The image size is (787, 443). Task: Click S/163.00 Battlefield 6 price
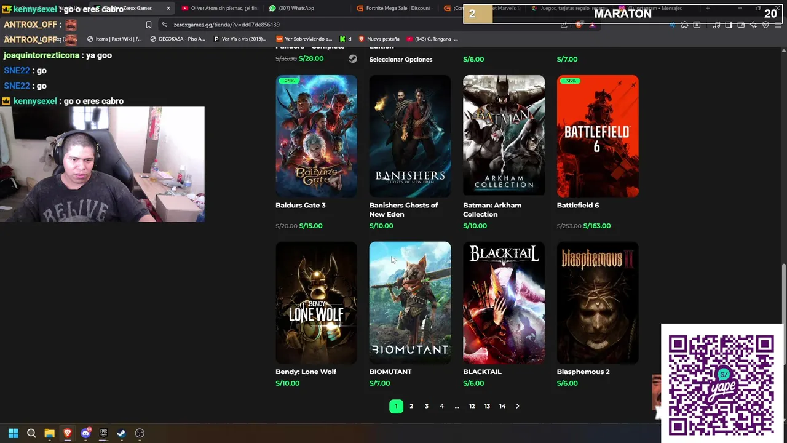[x=597, y=226]
